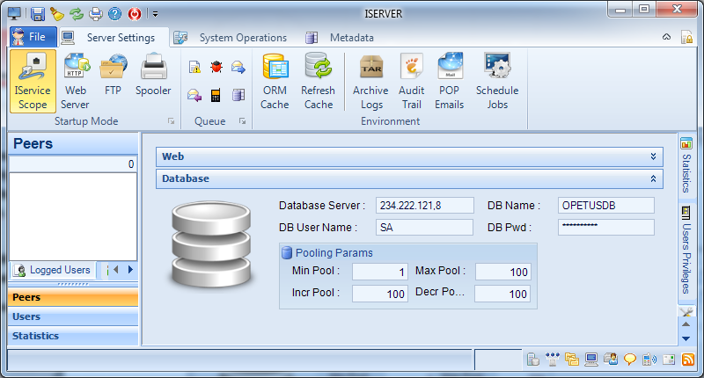Click the blue down arrow in right sidebar
The height and width of the screenshot is (378, 704).
pyautogui.click(x=686, y=338)
